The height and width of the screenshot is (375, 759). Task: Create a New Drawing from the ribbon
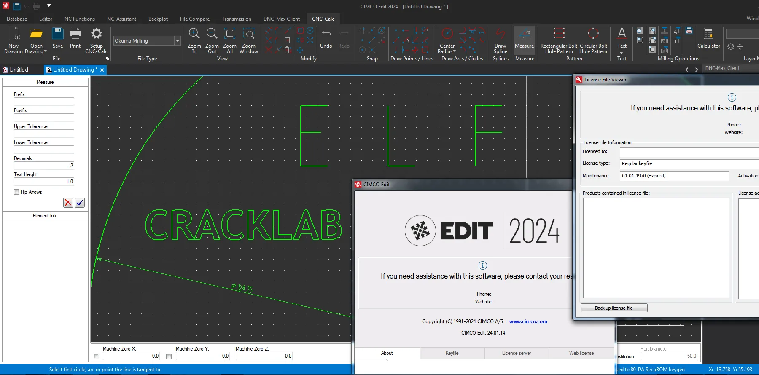tap(13, 40)
